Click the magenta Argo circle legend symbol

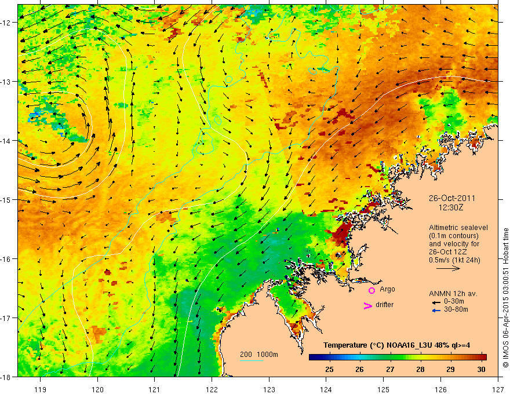tap(371, 290)
